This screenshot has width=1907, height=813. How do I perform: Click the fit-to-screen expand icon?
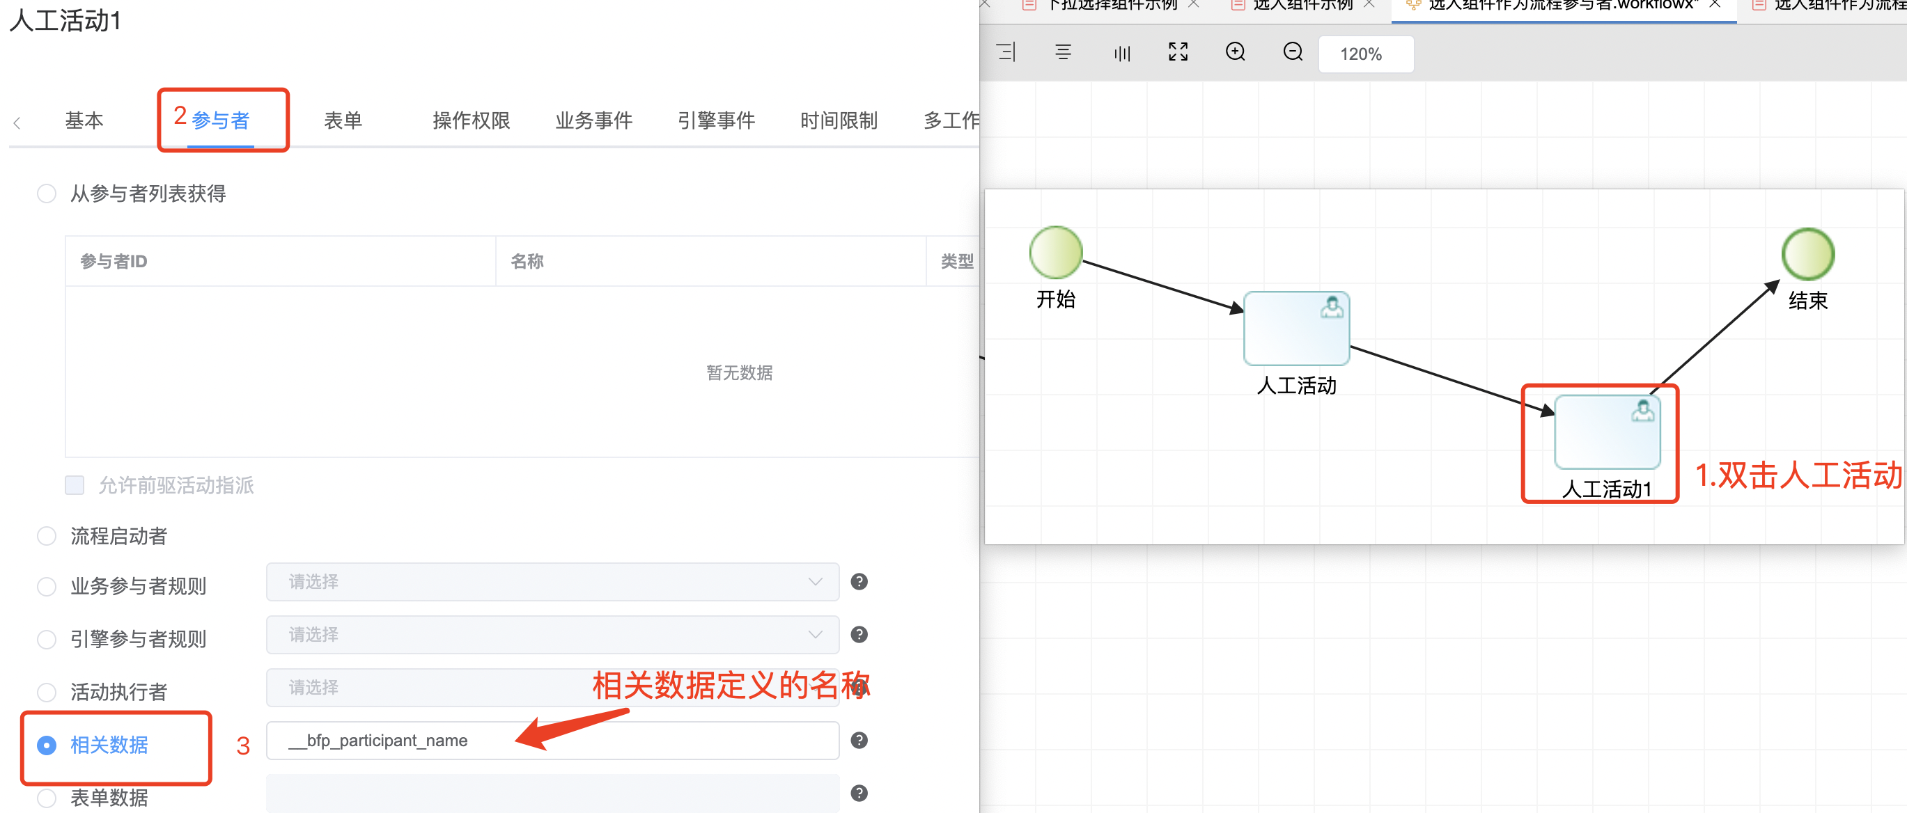pos(1178,52)
